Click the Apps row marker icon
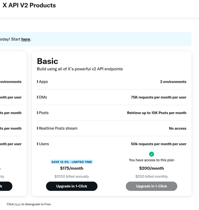The image size is (199, 210). 37,82
